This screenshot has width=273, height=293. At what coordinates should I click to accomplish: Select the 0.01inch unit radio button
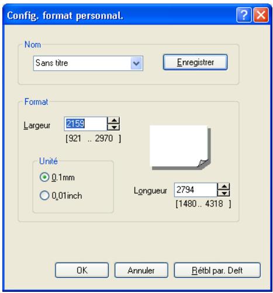44,195
